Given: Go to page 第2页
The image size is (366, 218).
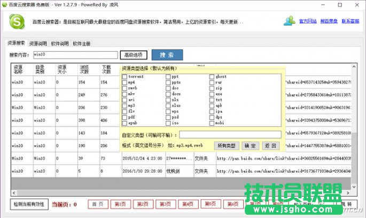Looking at the screenshot, I should tap(143, 204).
